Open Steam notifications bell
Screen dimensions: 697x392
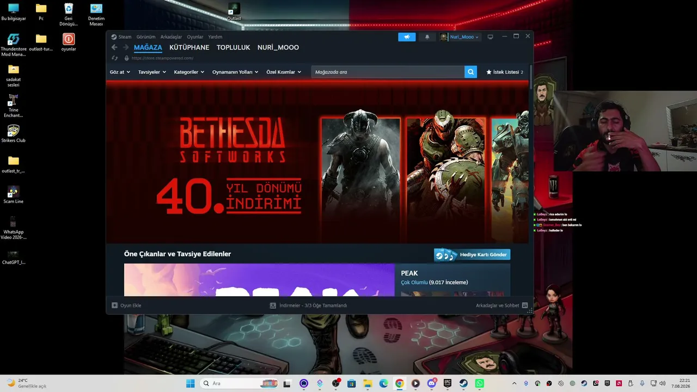click(x=427, y=37)
